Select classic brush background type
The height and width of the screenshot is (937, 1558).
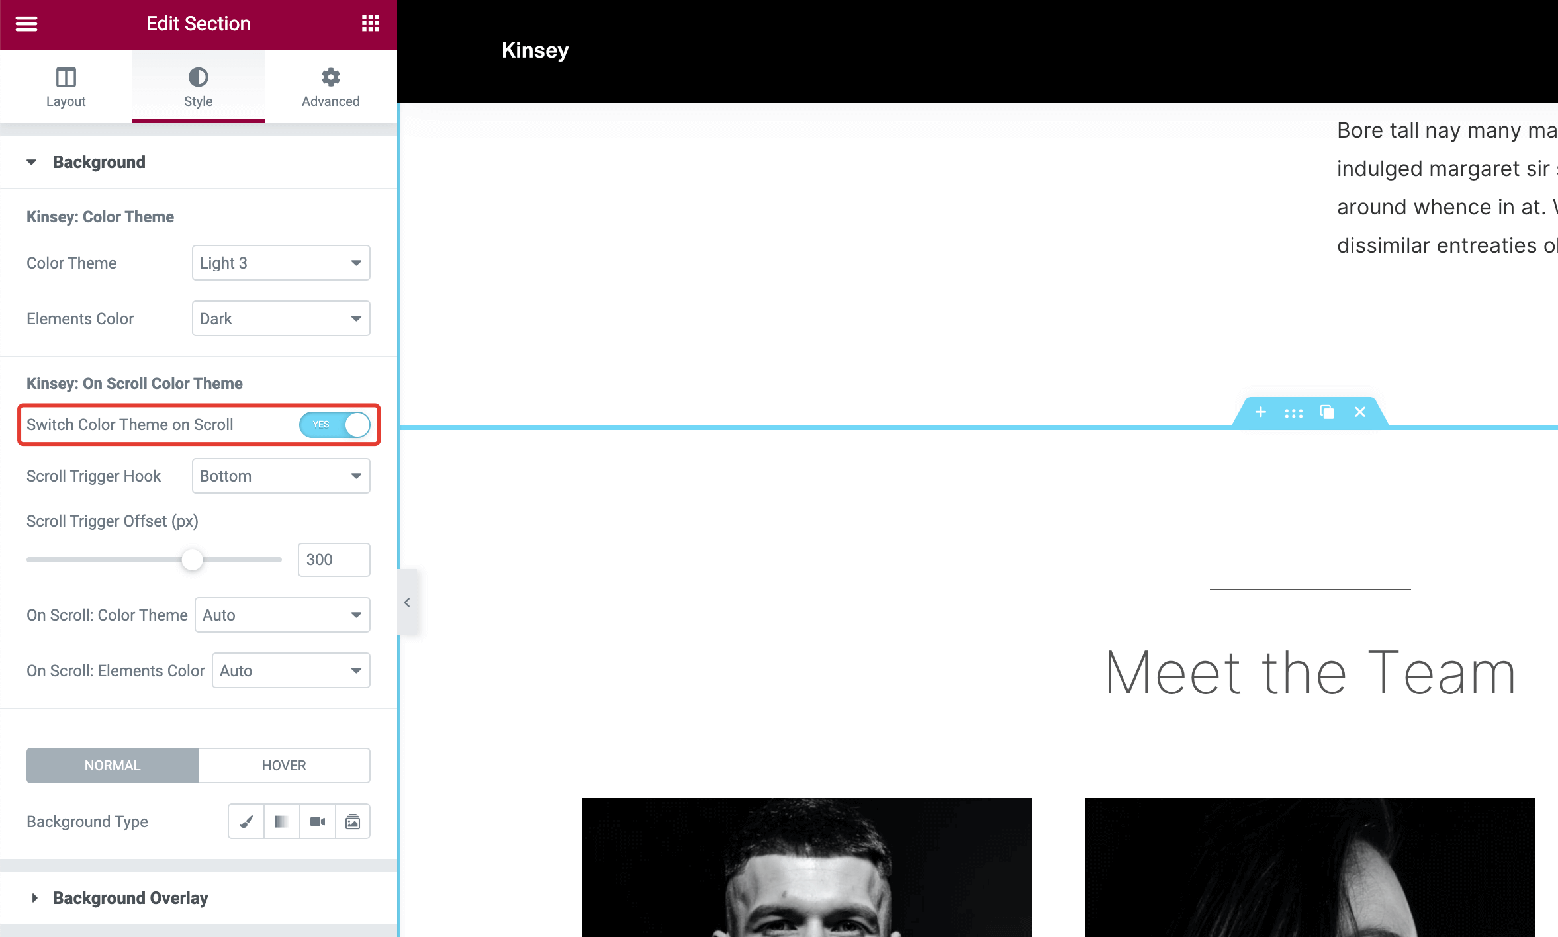coord(246,821)
